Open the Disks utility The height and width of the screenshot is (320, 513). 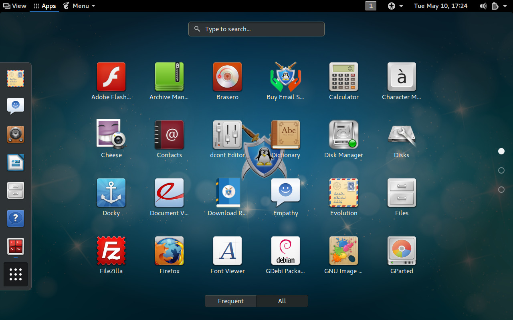click(x=402, y=135)
